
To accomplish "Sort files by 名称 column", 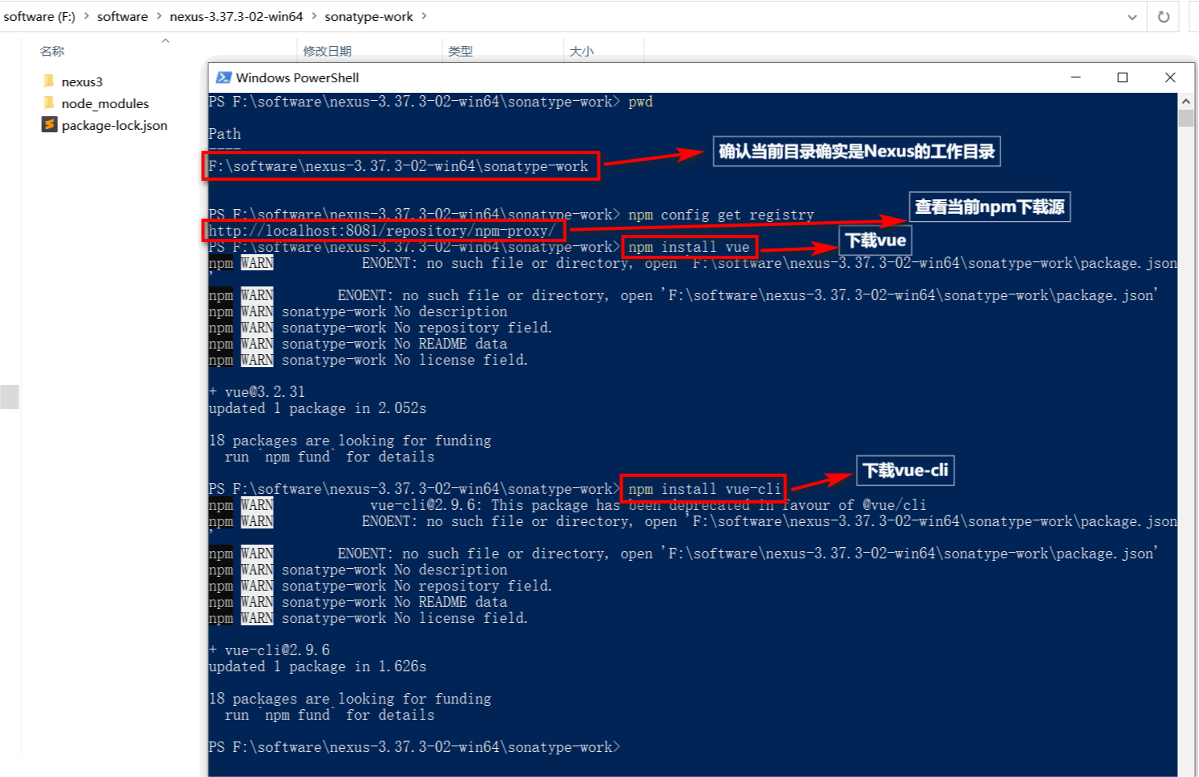I will pos(52,51).
